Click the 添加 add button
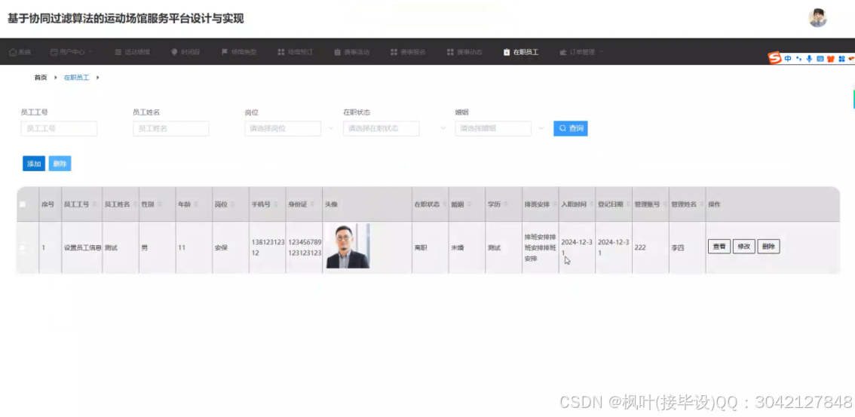The width and height of the screenshot is (855, 417). click(x=34, y=164)
